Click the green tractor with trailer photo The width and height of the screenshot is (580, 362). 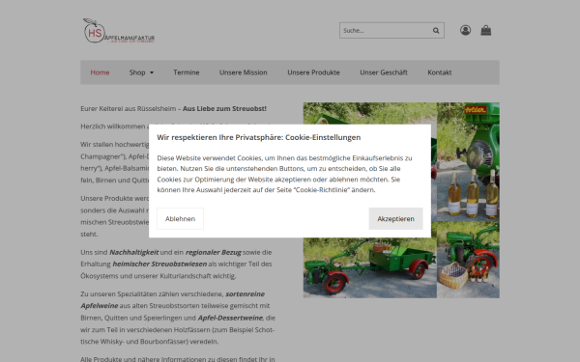point(370,267)
